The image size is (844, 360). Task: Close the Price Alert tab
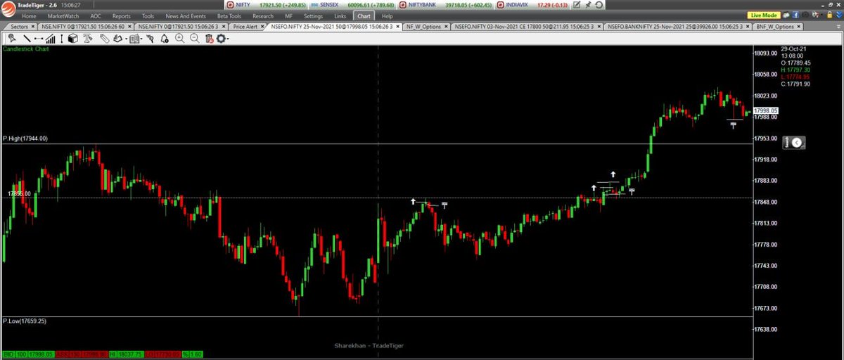coord(262,27)
